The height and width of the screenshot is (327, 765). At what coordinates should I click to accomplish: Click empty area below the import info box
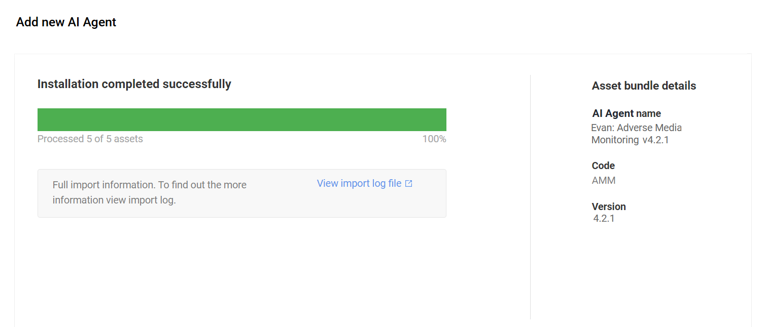coord(242,268)
